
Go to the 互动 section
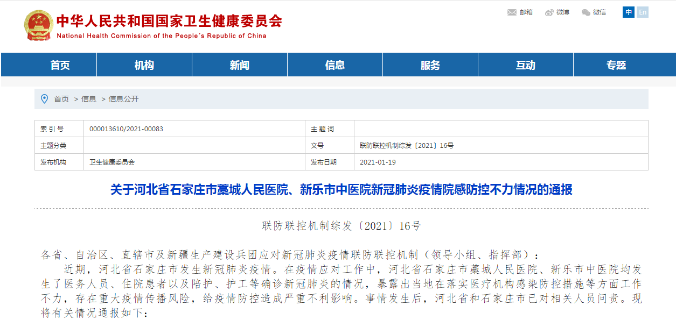[x=526, y=65]
